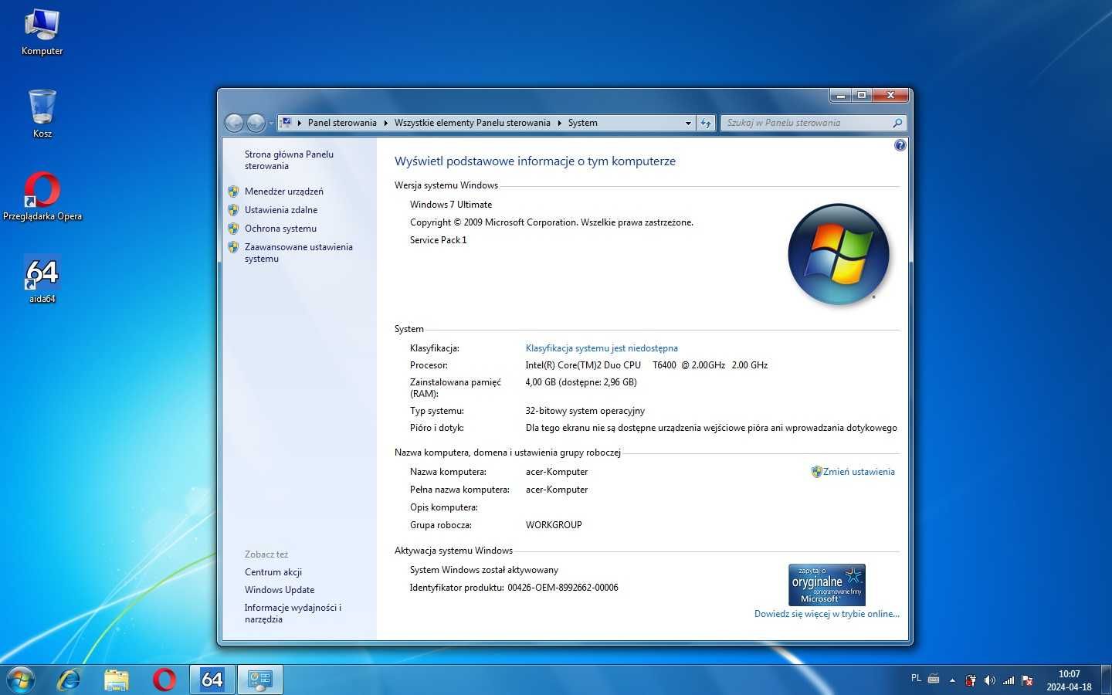Maximize the System window
The image size is (1112, 695).
point(862,95)
